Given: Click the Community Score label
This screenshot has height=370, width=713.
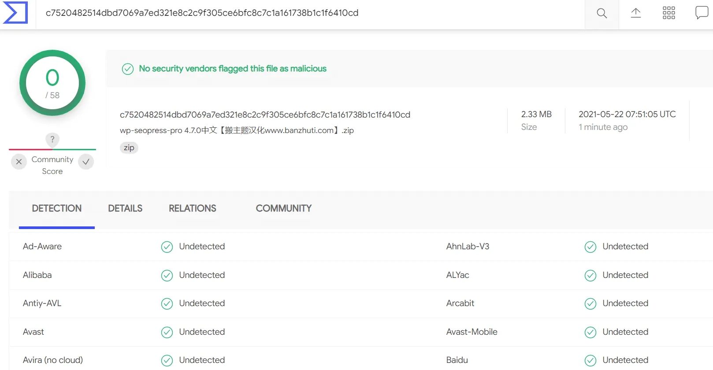Looking at the screenshot, I should pos(52,165).
